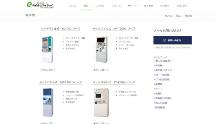Expand the 商品 menu dropdown
217x124 pixels.
coord(87,6)
